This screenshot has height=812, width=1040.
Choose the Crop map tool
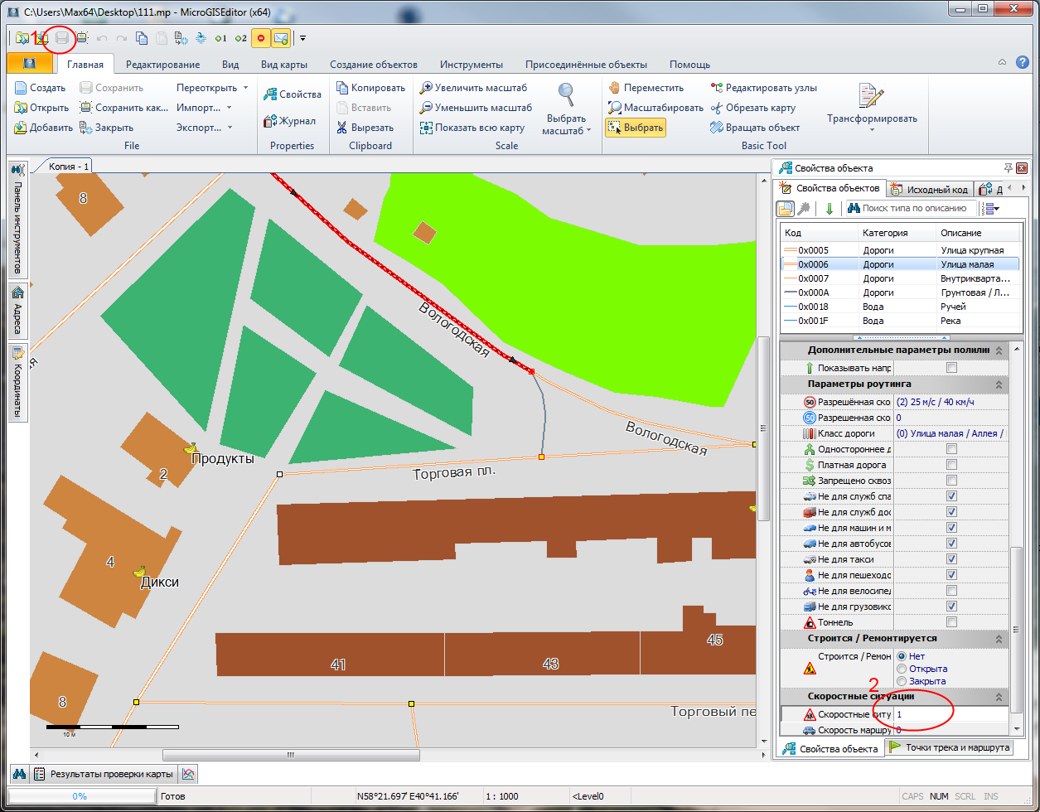pos(752,108)
